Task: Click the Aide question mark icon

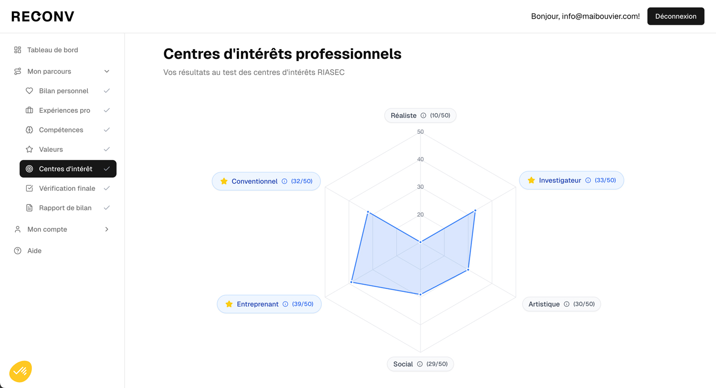Action: pyautogui.click(x=18, y=250)
